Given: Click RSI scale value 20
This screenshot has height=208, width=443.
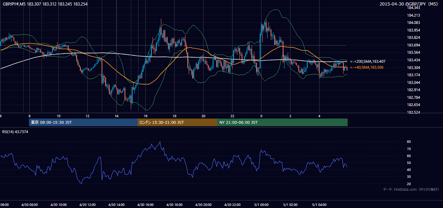Looking at the screenshot, I should tap(409, 184).
